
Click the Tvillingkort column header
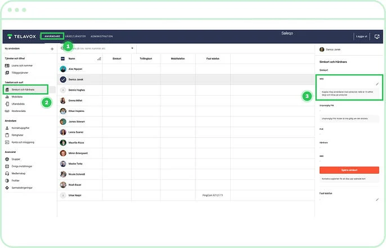[x=146, y=58]
